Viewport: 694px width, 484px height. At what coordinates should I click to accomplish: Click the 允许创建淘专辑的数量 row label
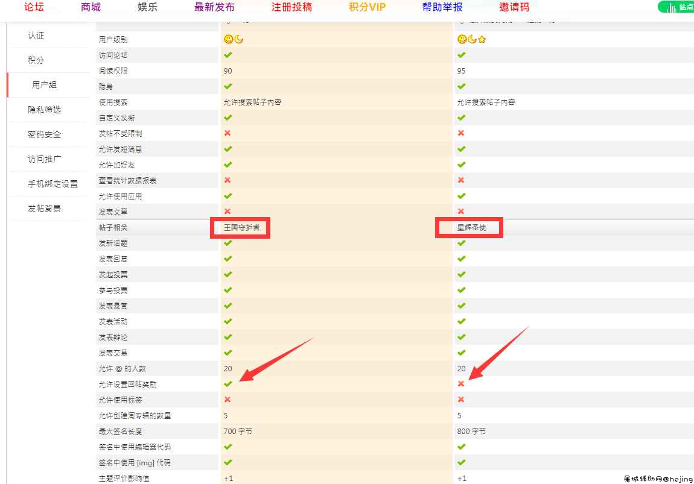135,415
